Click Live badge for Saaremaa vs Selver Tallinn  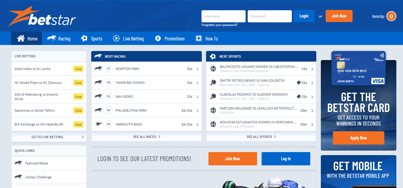78,110
